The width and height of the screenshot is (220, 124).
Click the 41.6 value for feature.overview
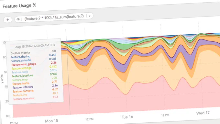pos(56,97)
